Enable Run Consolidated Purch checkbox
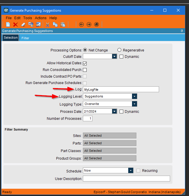The width and height of the screenshot is (189, 196). [x=85, y=70]
